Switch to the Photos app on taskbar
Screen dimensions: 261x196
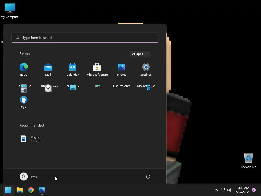click(42, 190)
